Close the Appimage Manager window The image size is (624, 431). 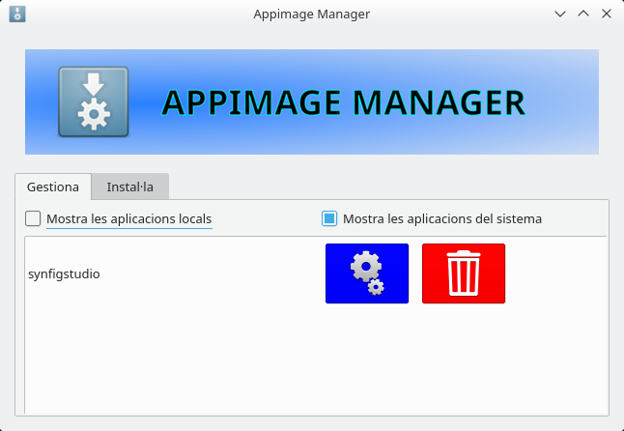607,14
